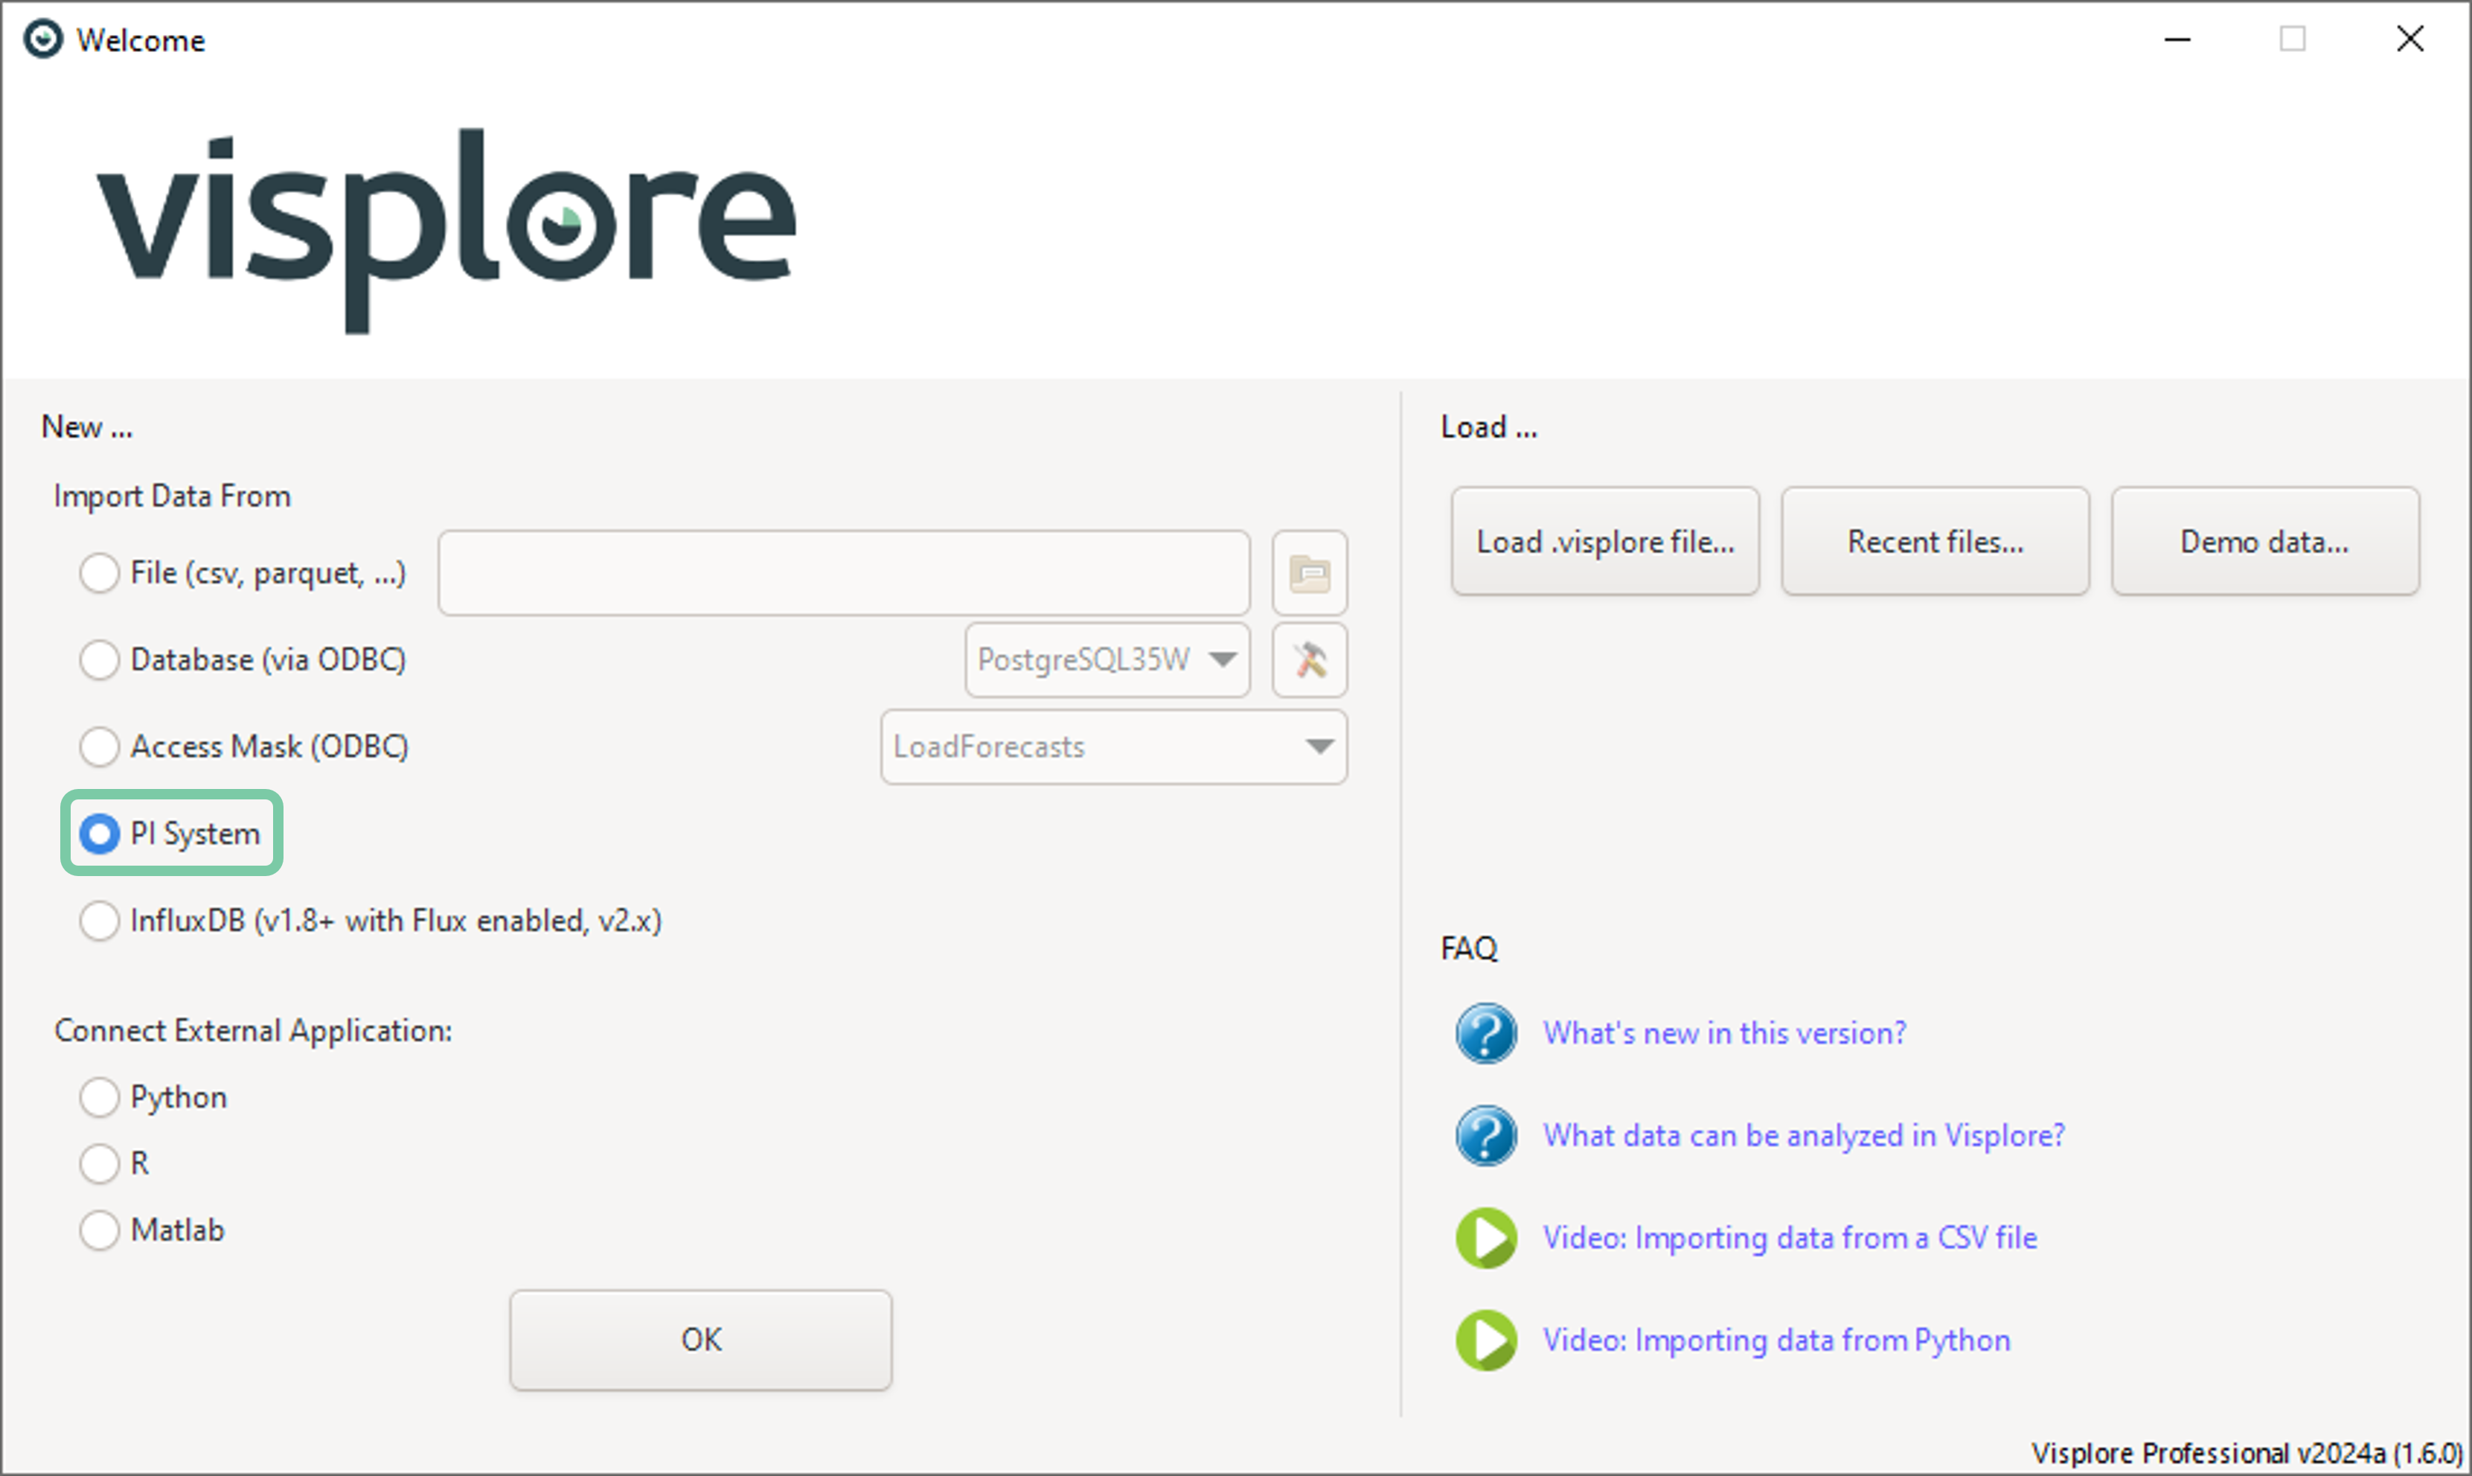Enable the Python external application option

pyautogui.click(x=100, y=1097)
